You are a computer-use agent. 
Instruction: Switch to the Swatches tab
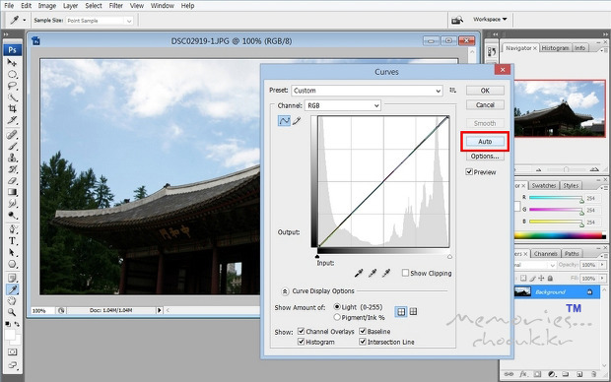click(543, 185)
